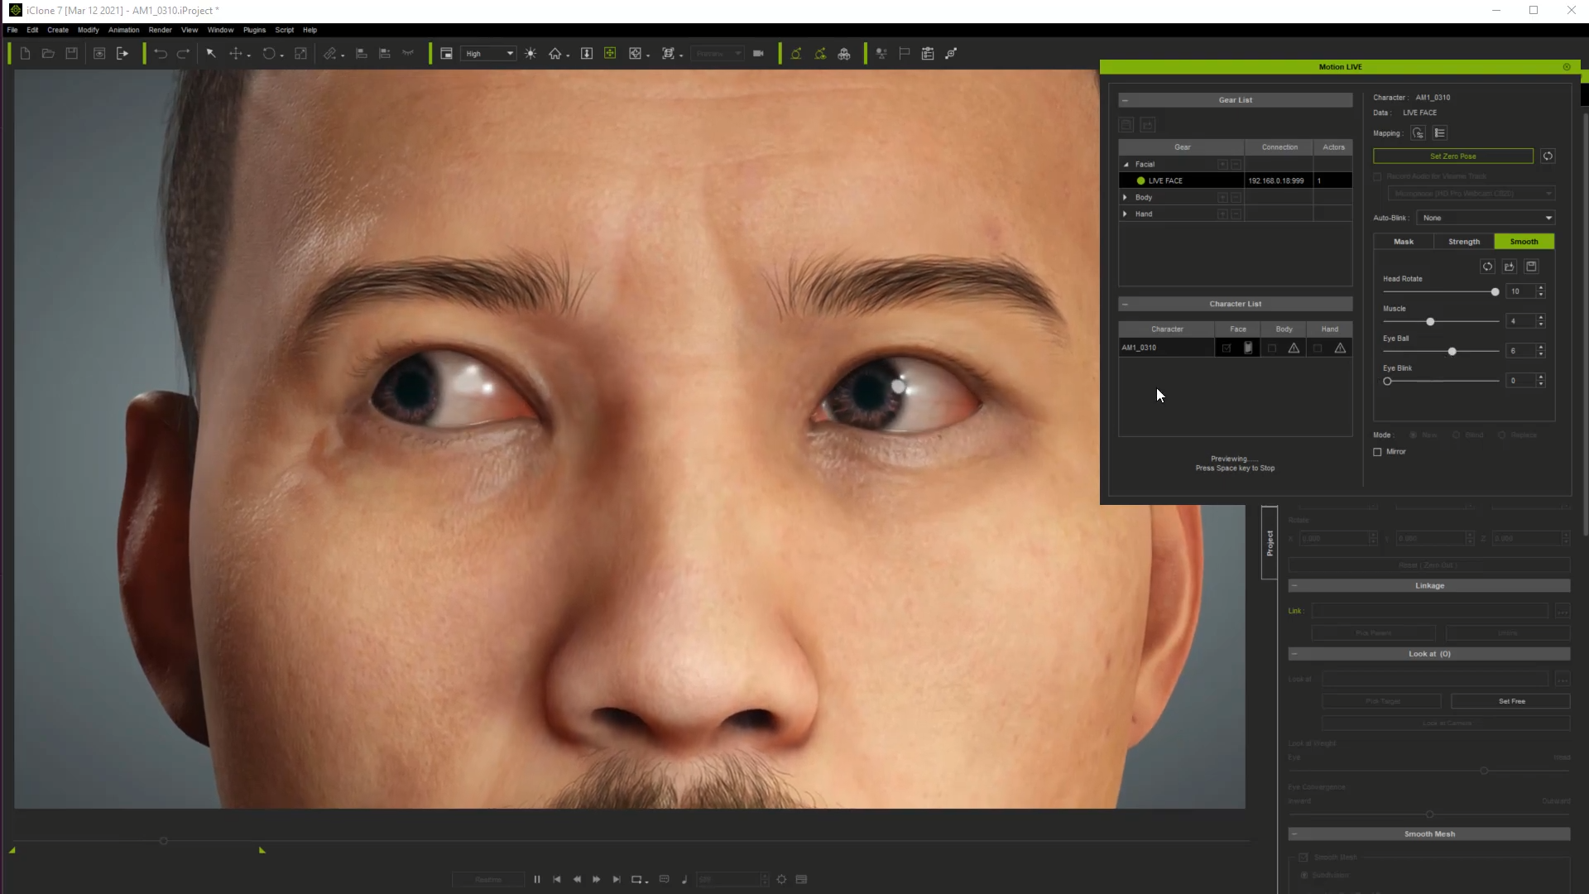Viewport: 1589px width, 894px height.
Task: Open the mapping list icon
Action: (1440, 133)
